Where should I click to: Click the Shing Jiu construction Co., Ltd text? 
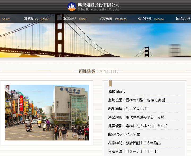[x=98, y=9]
